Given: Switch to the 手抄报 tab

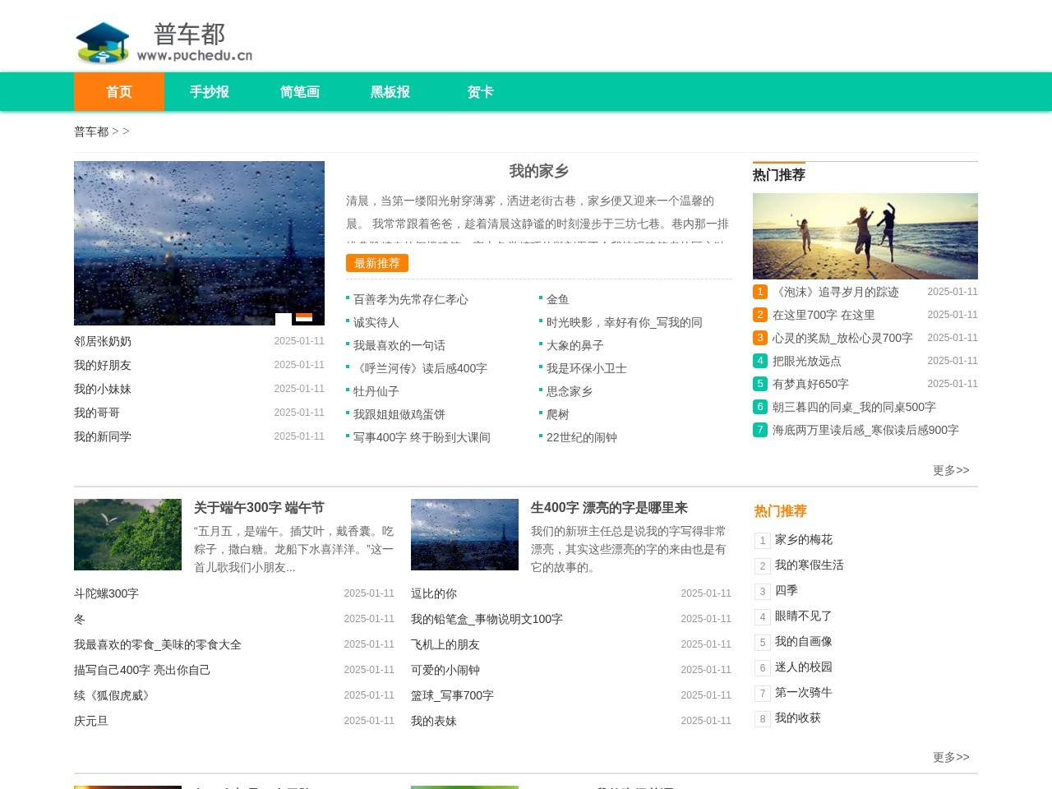Looking at the screenshot, I should tap(209, 91).
